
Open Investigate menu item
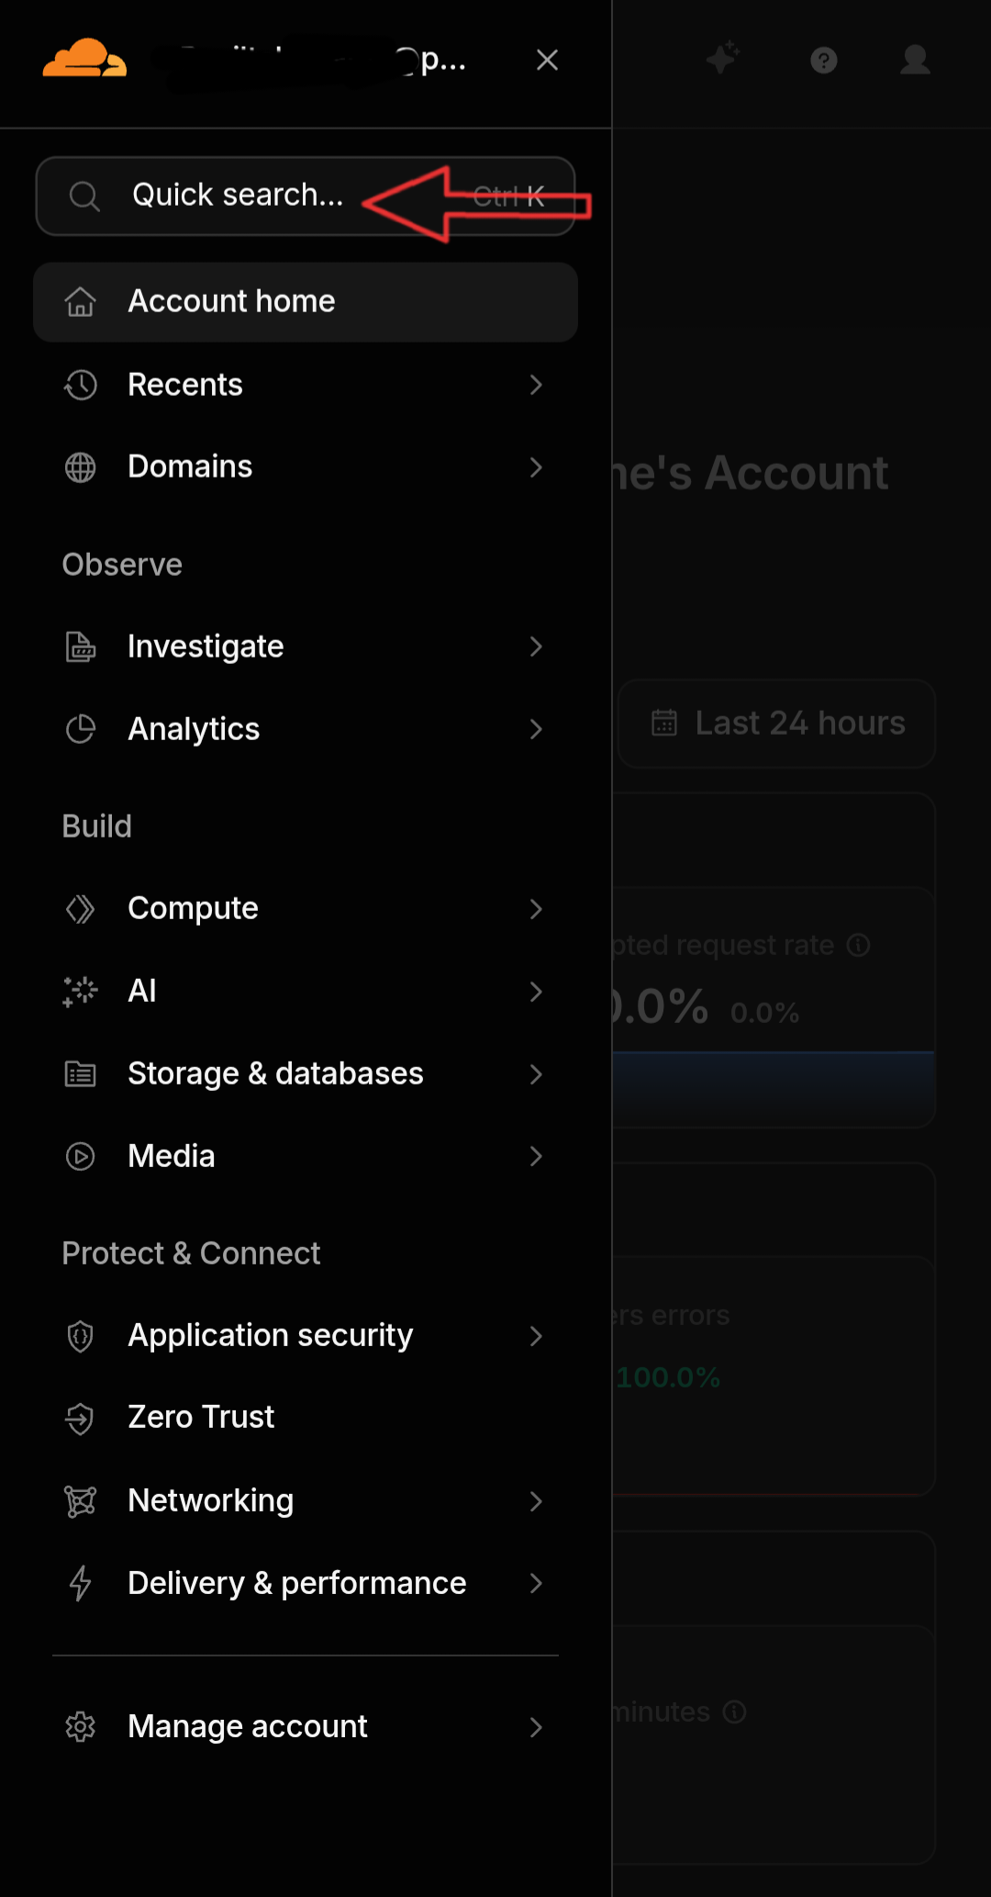tap(306, 646)
